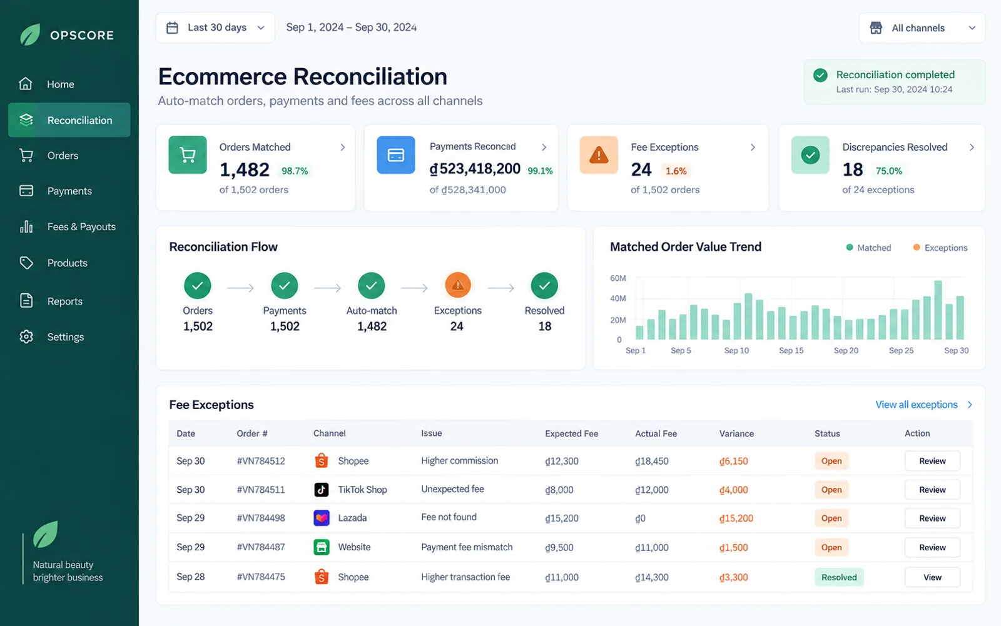Screen dimensions: 1001x626
Task: Click the orange warning icon on Fee Exceptions card
Action: (x=599, y=154)
